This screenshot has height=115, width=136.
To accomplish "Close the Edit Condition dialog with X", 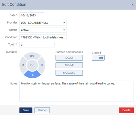I will (x=133, y=5).
